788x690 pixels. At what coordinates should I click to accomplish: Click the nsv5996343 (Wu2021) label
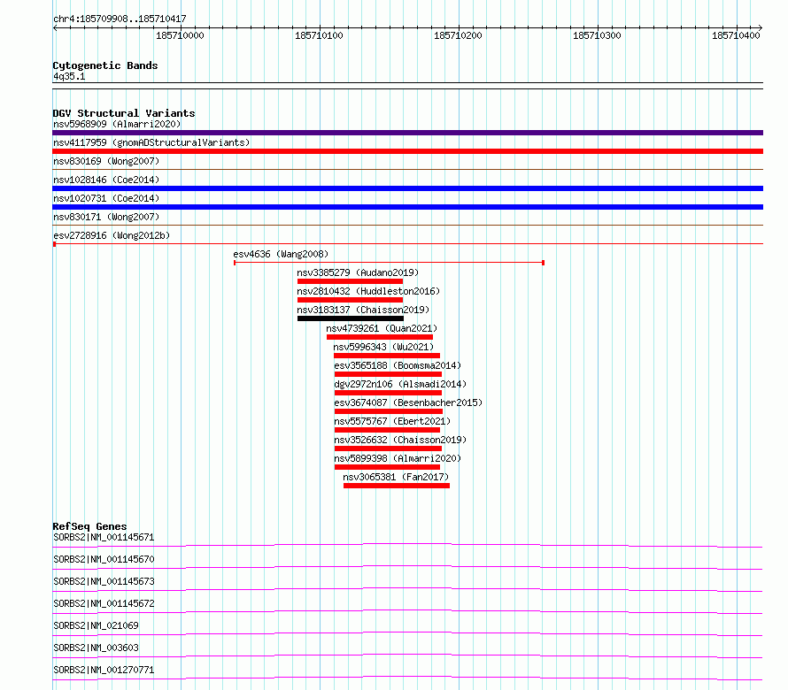[383, 347]
